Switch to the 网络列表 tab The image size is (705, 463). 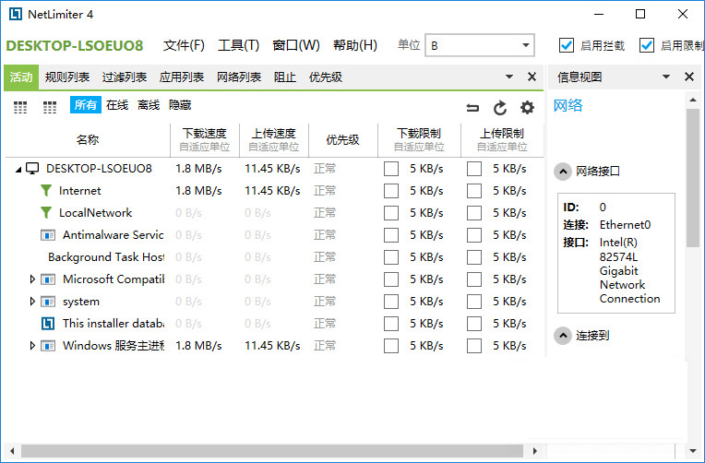point(239,77)
